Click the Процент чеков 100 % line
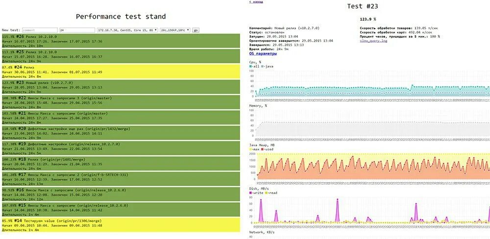 tap(400, 37)
